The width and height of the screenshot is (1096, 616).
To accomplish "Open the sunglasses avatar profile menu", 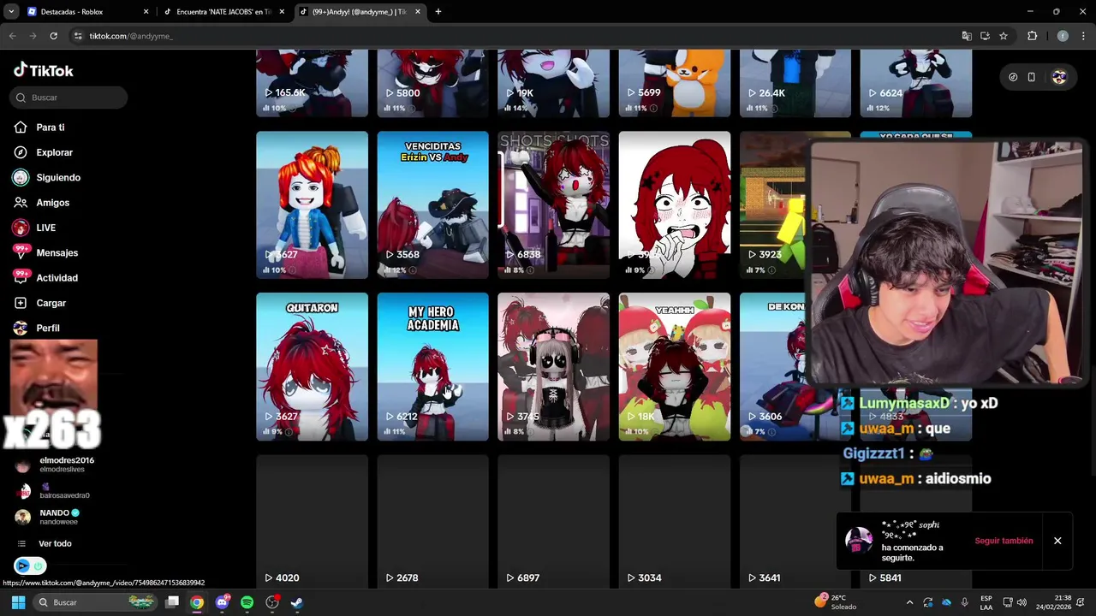I will click(x=1059, y=77).
